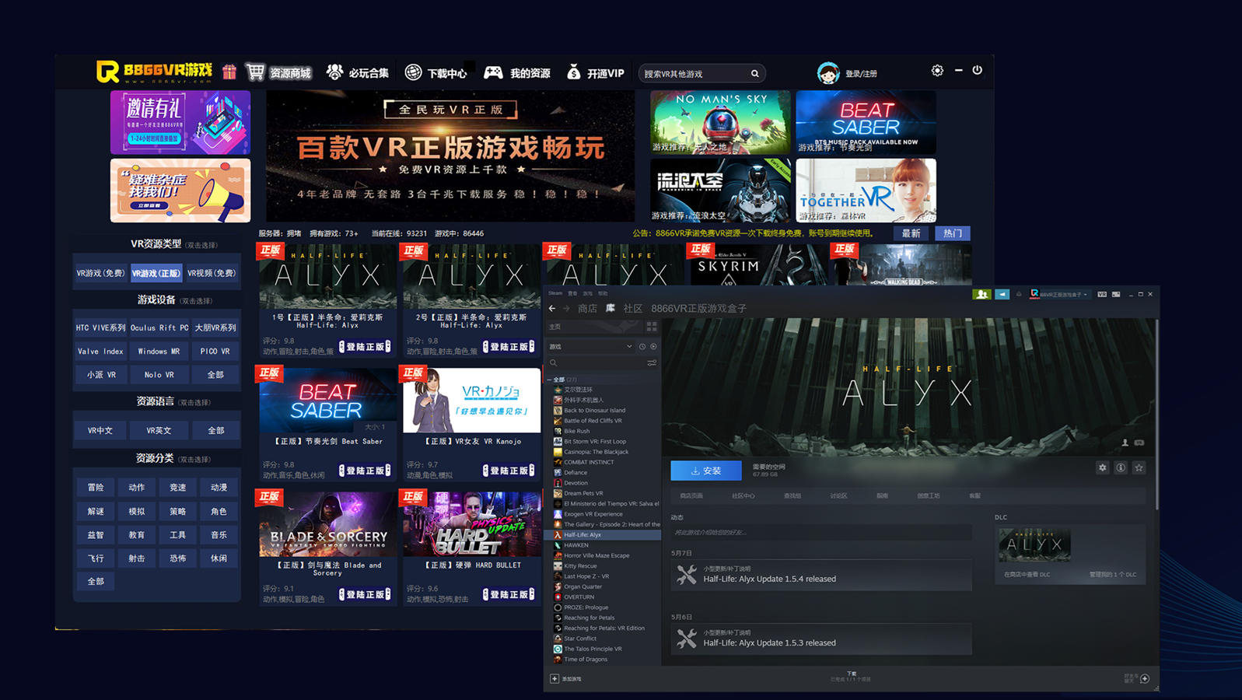Screen dimensions: 1242x700
Task: Click the 我的资源 gamepad icon
Action: click(493, 72)
